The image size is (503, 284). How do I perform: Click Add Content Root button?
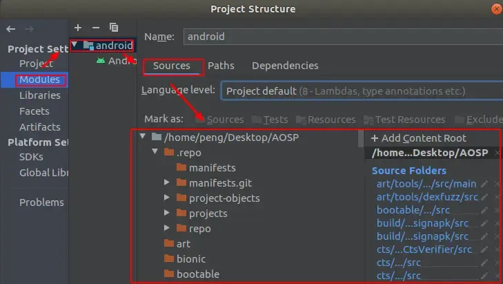coord(418,138)
